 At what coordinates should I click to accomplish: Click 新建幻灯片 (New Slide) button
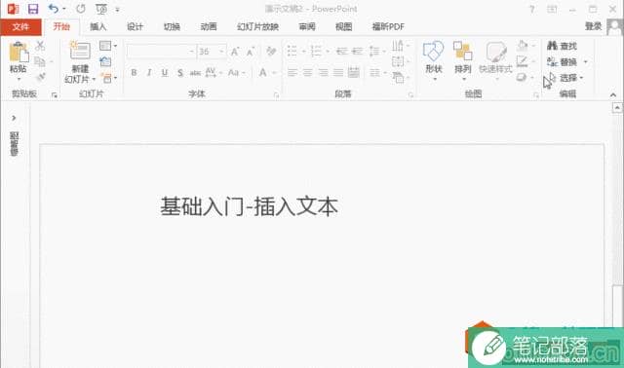80,61
